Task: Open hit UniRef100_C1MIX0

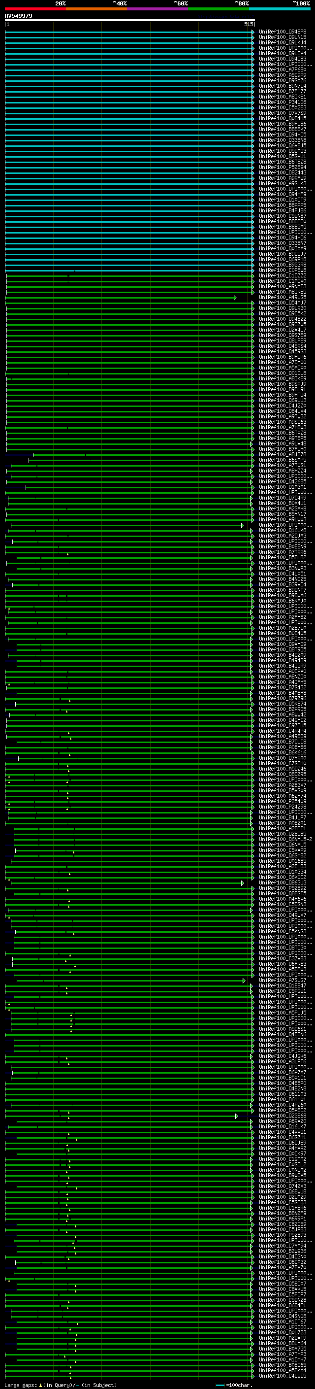Action: 283,281
